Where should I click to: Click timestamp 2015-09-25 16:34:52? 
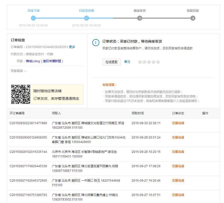(87, 25)
